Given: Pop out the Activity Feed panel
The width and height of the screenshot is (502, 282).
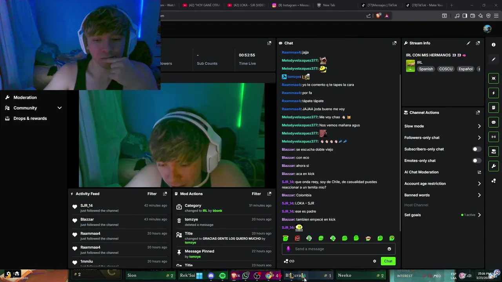Looking at the screenshot, I should point(165,193).
